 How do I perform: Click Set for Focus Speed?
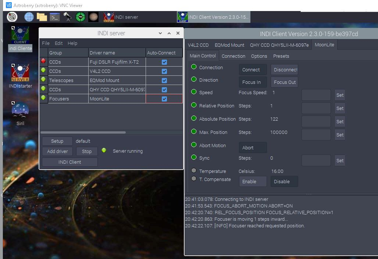coord(340,95)
